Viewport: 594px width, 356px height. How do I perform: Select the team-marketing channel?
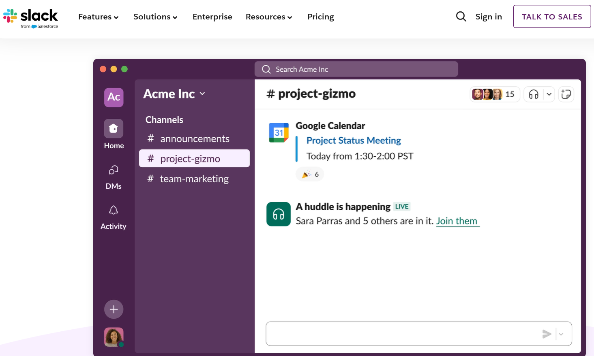(194, 179)
